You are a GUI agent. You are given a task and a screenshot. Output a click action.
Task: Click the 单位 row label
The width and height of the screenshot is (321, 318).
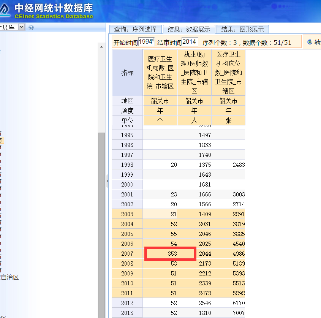127,120
